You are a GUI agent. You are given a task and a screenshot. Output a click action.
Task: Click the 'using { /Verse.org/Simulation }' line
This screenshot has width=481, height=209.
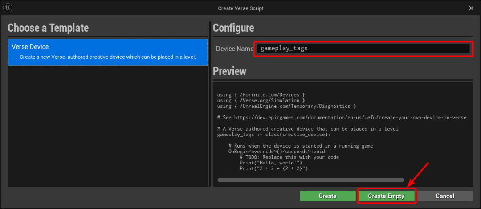261,100
